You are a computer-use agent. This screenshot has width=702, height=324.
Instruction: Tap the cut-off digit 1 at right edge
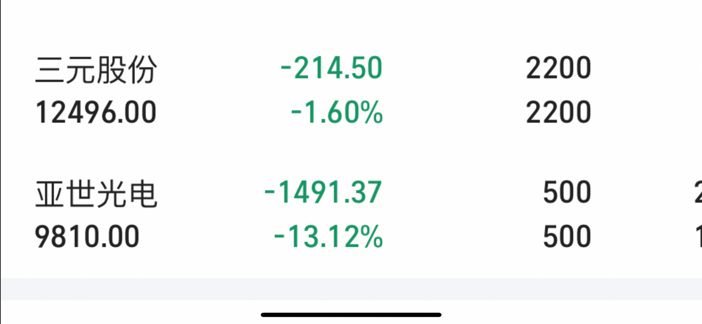tap(698, 237)
